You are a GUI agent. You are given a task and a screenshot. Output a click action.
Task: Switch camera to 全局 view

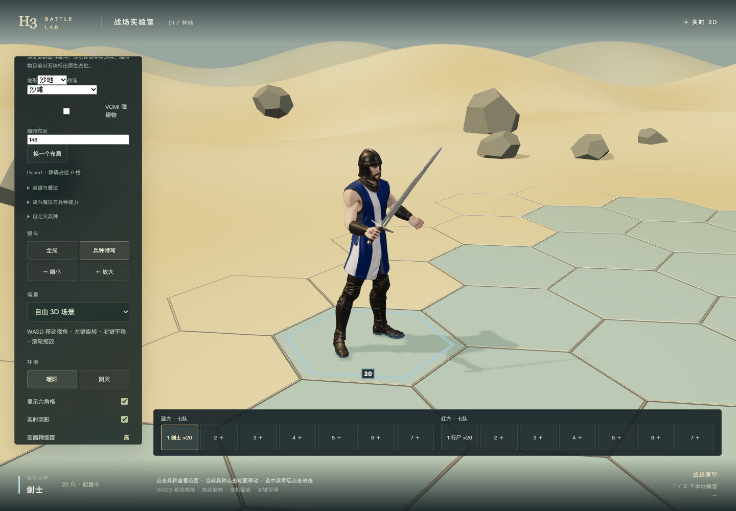coord(52,250)
